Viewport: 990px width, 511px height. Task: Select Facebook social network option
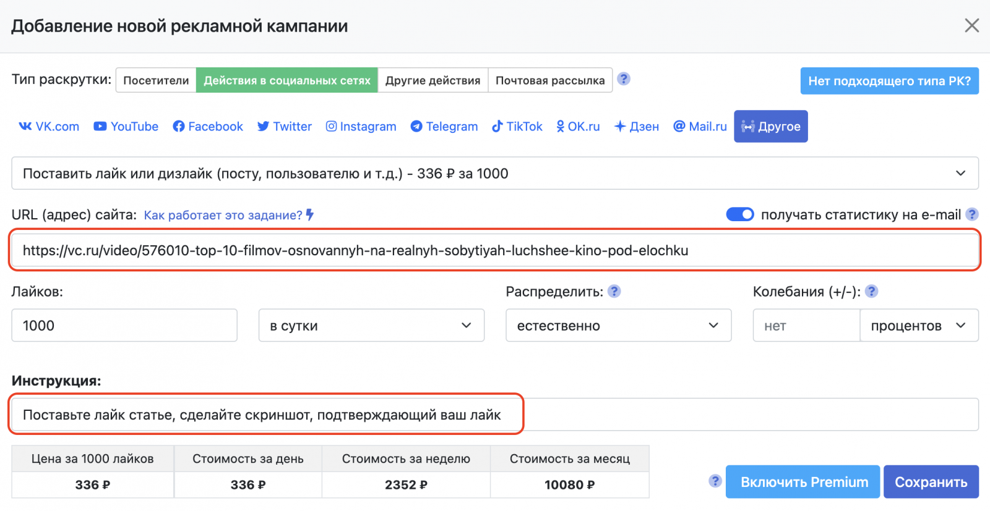tap(208, 127)
